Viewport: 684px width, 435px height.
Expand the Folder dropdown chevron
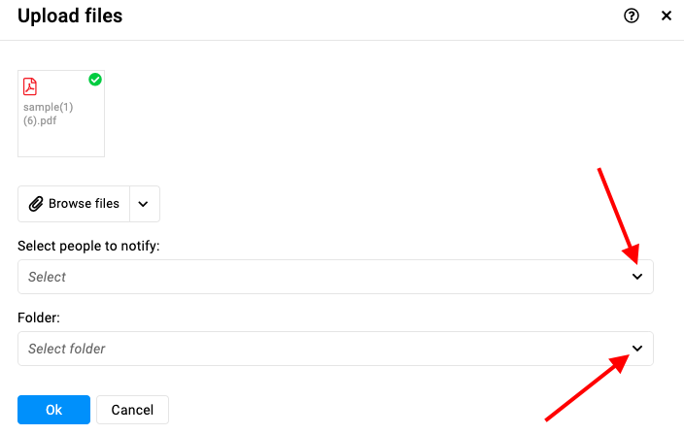click(637, 349)
